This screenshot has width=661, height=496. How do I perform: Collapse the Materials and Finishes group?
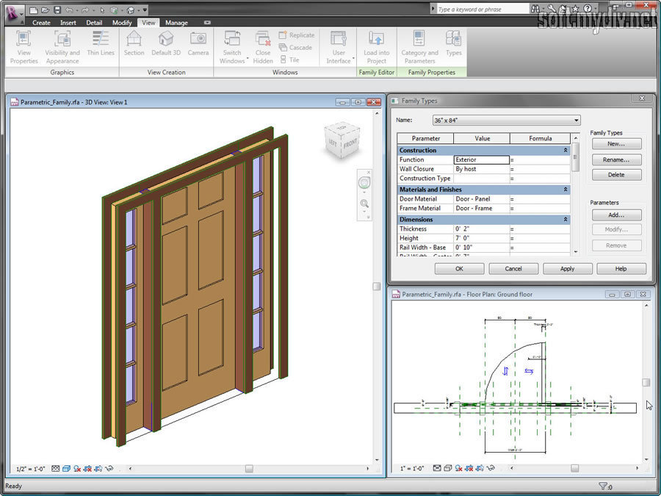coord(565,190)
